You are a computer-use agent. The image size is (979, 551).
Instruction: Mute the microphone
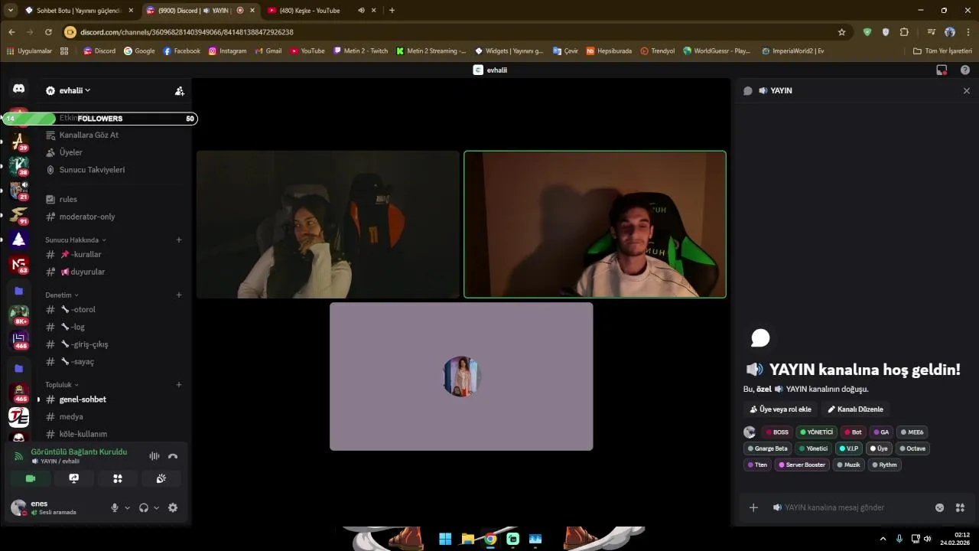tap(115, 507)
